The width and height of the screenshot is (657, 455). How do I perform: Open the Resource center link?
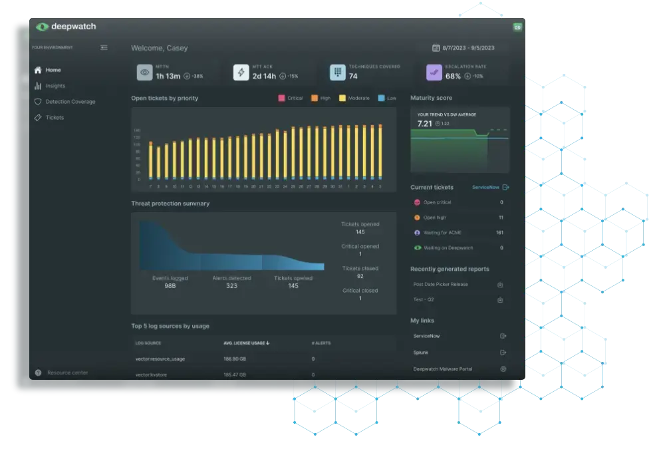(67, 373)
